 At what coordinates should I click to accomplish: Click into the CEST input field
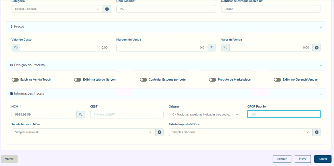[127, 115]
